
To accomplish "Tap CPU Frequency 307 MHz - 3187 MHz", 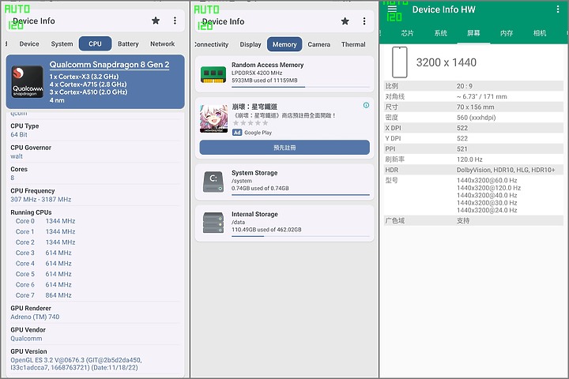I will pos(40,200).
